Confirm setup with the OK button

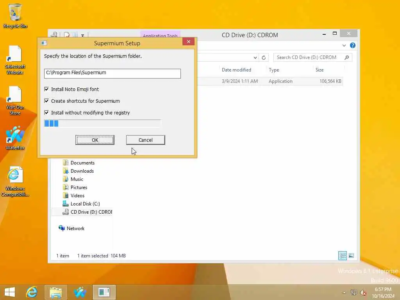(95, 140)
